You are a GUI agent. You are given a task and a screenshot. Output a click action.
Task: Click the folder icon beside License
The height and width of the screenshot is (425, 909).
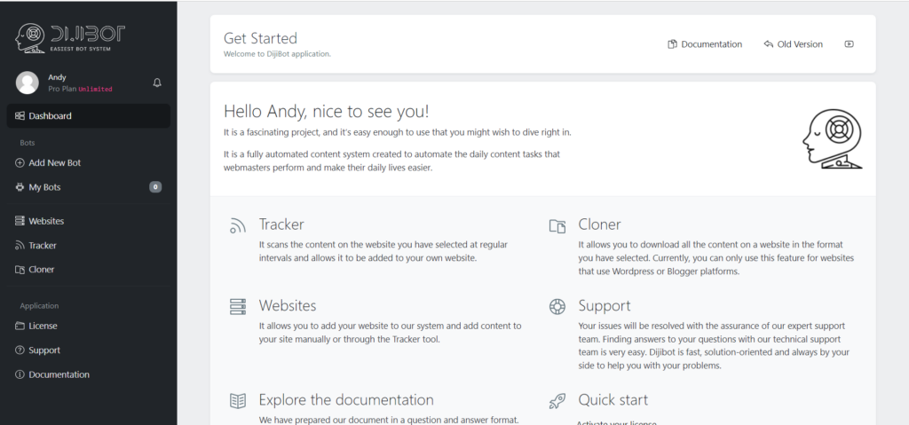(20, 326)
